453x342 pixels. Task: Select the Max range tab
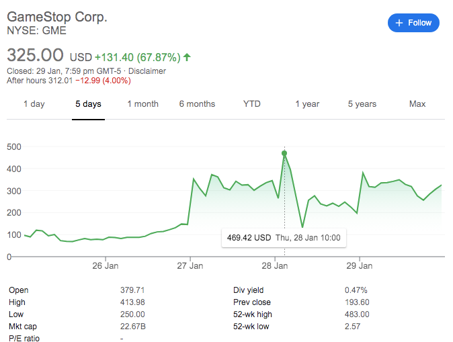pyautogui.click(x=417, y=104)
